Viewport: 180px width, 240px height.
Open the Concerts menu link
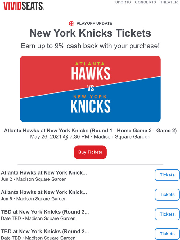(x=145, y=2)
